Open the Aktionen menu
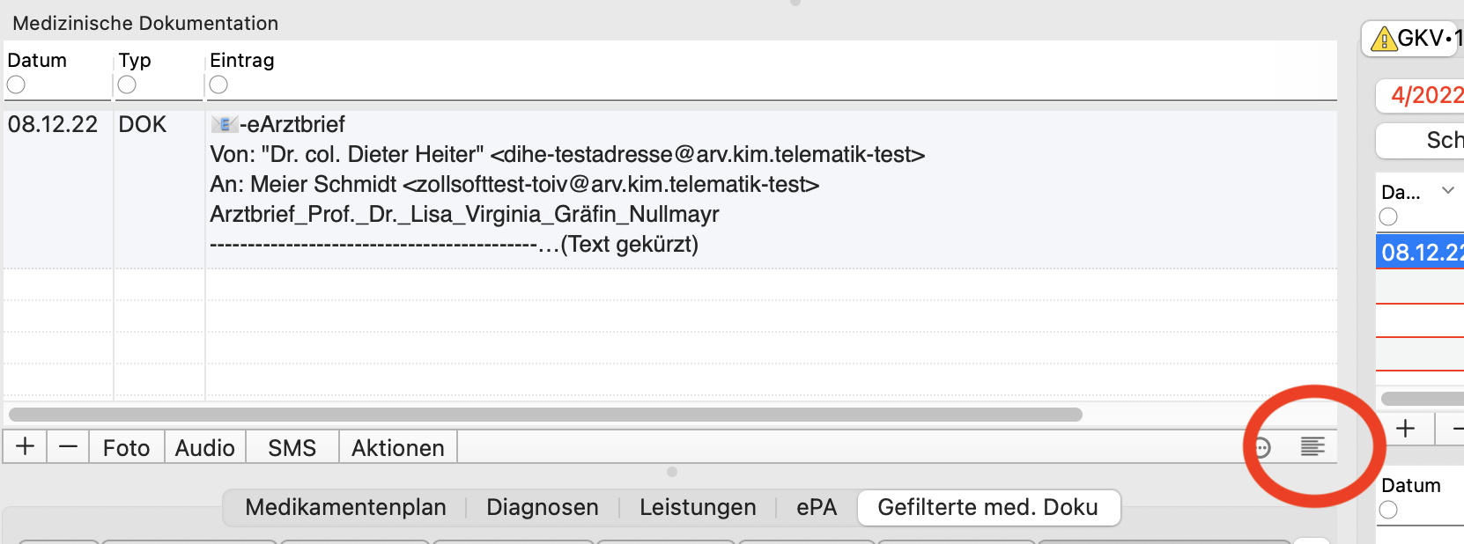1464x544 pixels. pyautogui.click(x=398, y=447)
